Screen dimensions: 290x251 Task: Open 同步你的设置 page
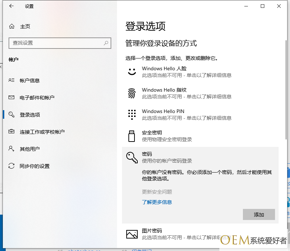[34, 166]
